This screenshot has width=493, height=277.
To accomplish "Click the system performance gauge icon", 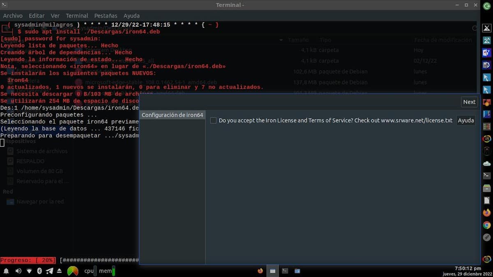I will coord(72,271).
